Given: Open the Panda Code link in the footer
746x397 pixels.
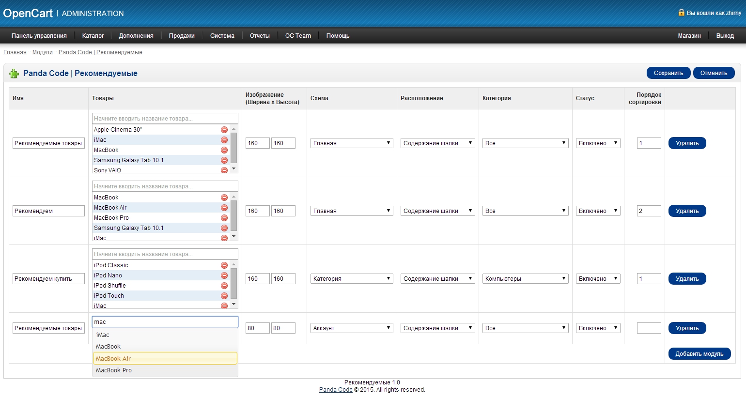Looking at the screenshot, I should [336, 390].
